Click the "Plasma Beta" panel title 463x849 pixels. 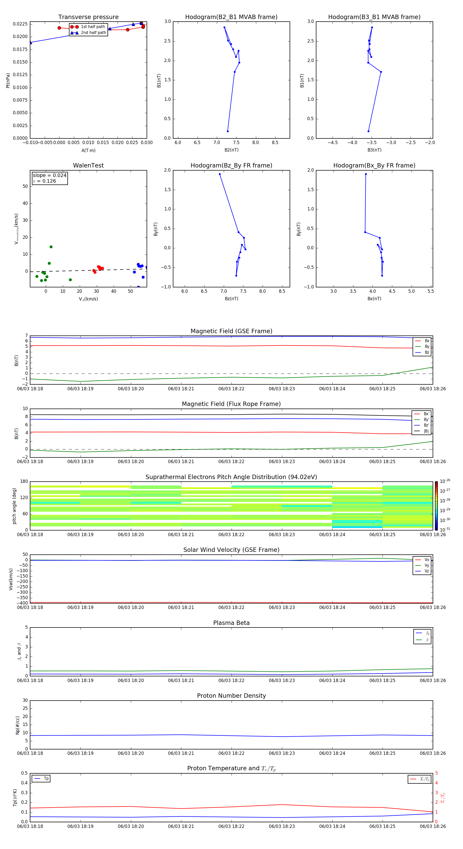pos(231,623)
